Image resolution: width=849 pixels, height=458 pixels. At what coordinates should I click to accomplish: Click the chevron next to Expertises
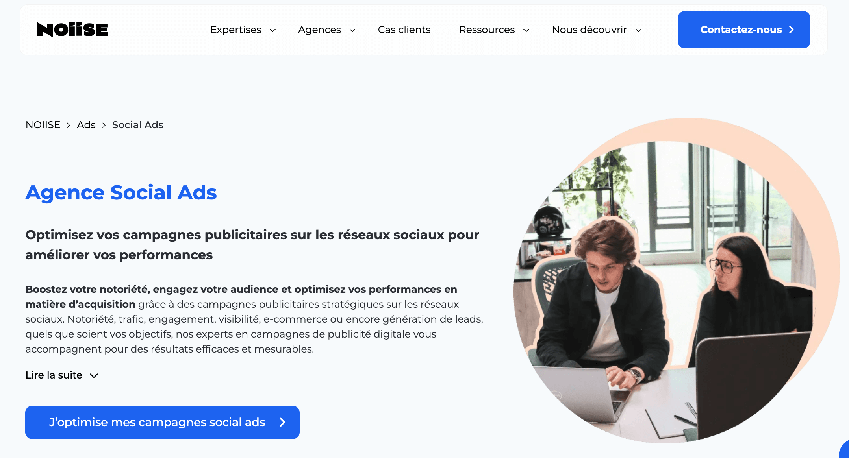click(x=272, y=30)
